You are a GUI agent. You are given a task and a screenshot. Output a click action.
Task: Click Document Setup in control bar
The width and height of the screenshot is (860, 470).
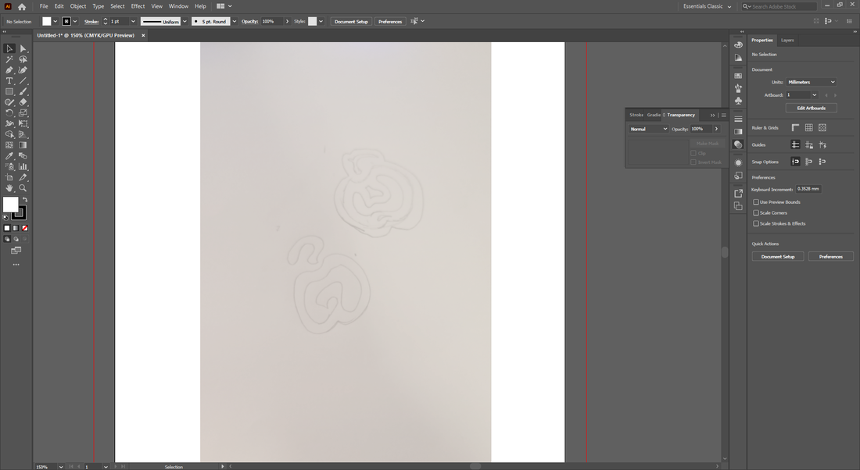coord(351,21)
